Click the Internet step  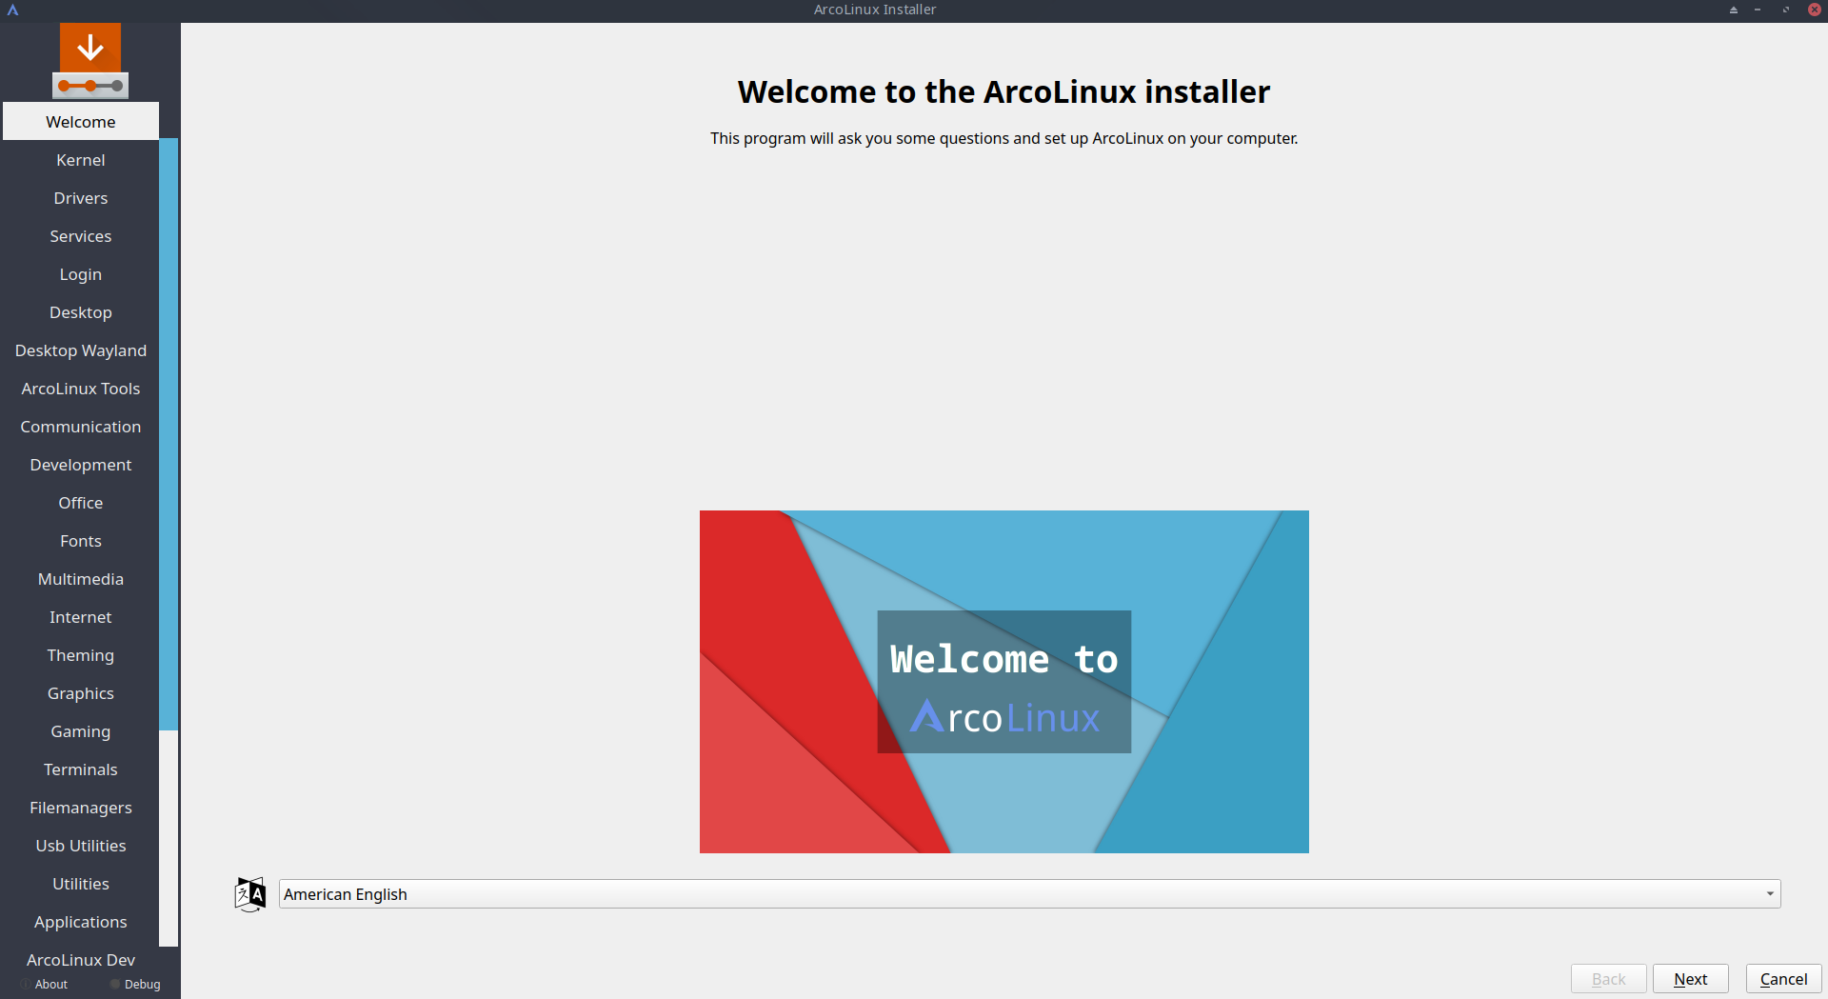(x=81, y=617)
